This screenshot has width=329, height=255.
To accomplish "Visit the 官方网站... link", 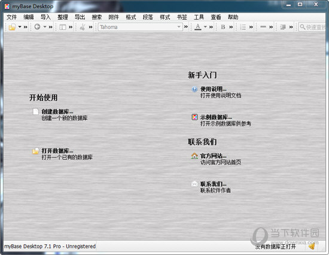I will tap(214, 156).
